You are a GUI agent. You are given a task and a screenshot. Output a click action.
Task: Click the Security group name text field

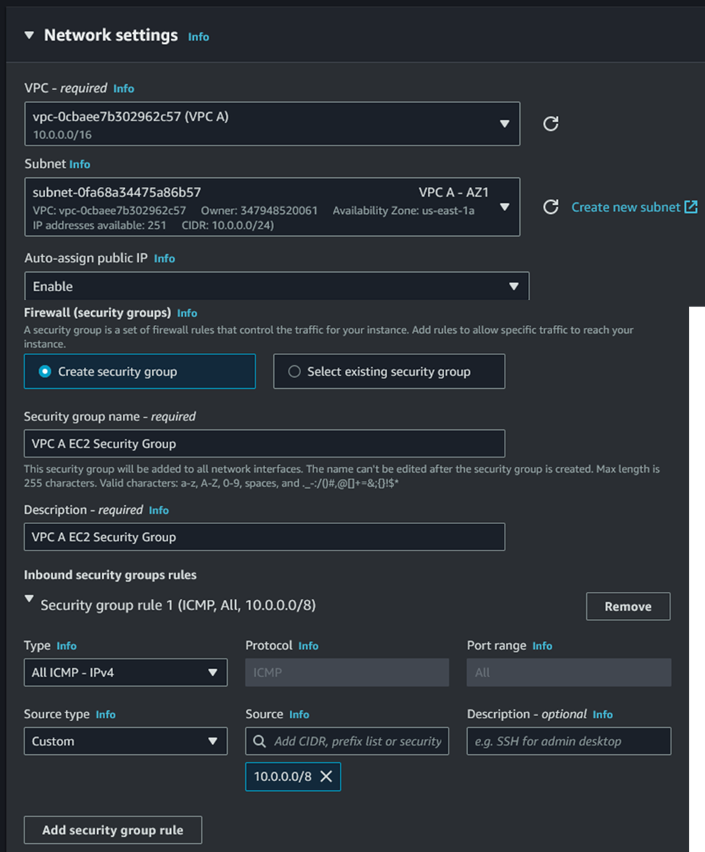pos(264,443)
